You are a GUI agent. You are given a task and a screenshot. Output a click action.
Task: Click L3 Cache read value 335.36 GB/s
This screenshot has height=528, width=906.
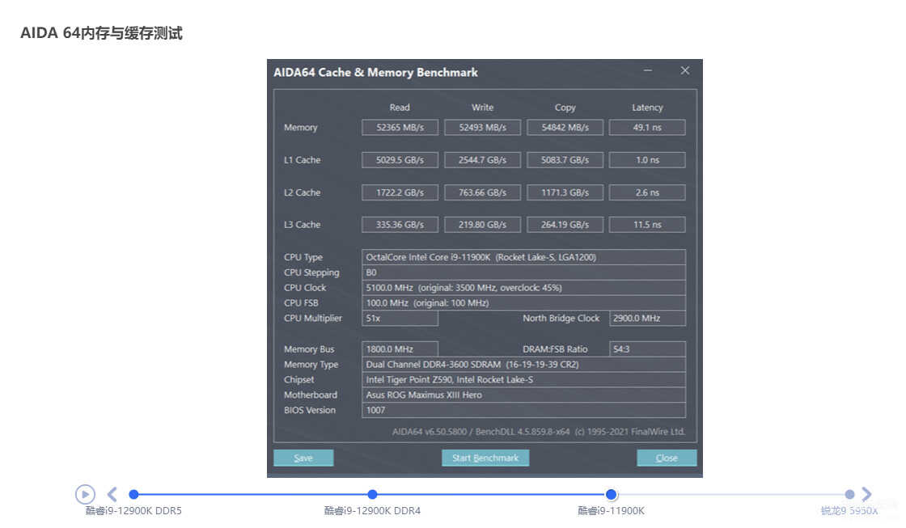[400, 225]
